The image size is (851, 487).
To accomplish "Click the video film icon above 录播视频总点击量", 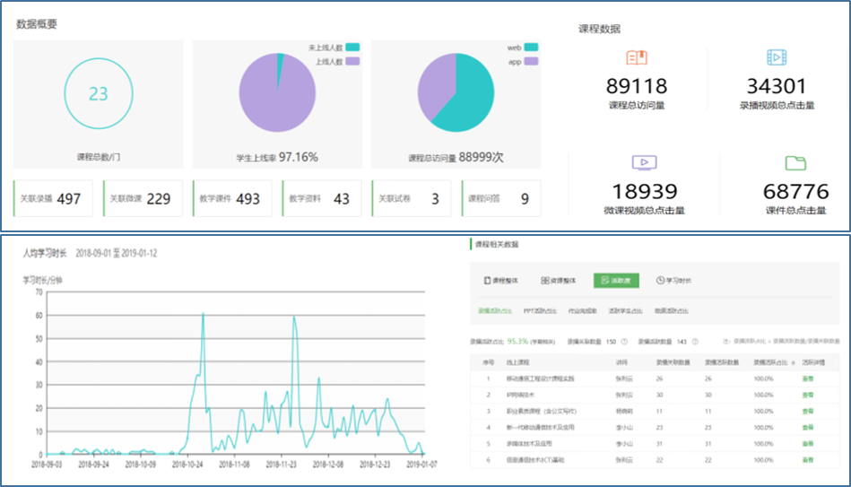I will (x=777, y=58).
